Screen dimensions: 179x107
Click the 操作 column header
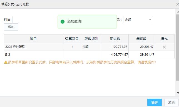tap(164, 39)
